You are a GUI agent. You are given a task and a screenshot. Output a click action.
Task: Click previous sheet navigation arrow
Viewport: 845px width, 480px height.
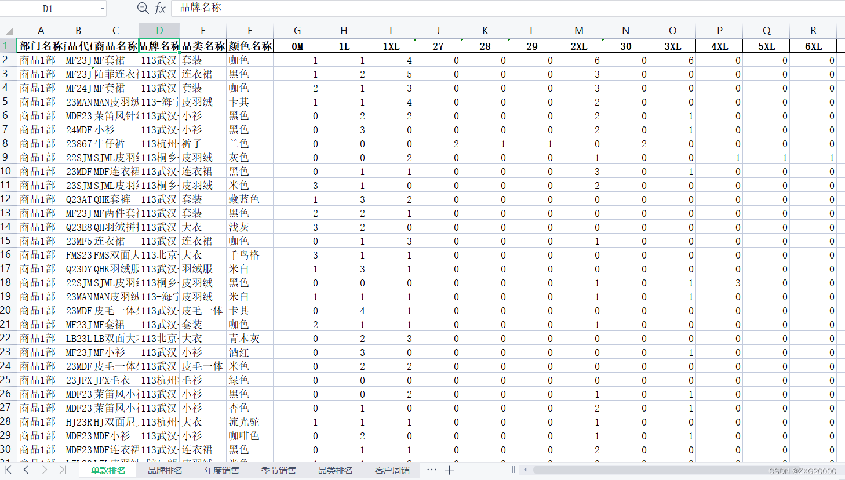(26, 470)
